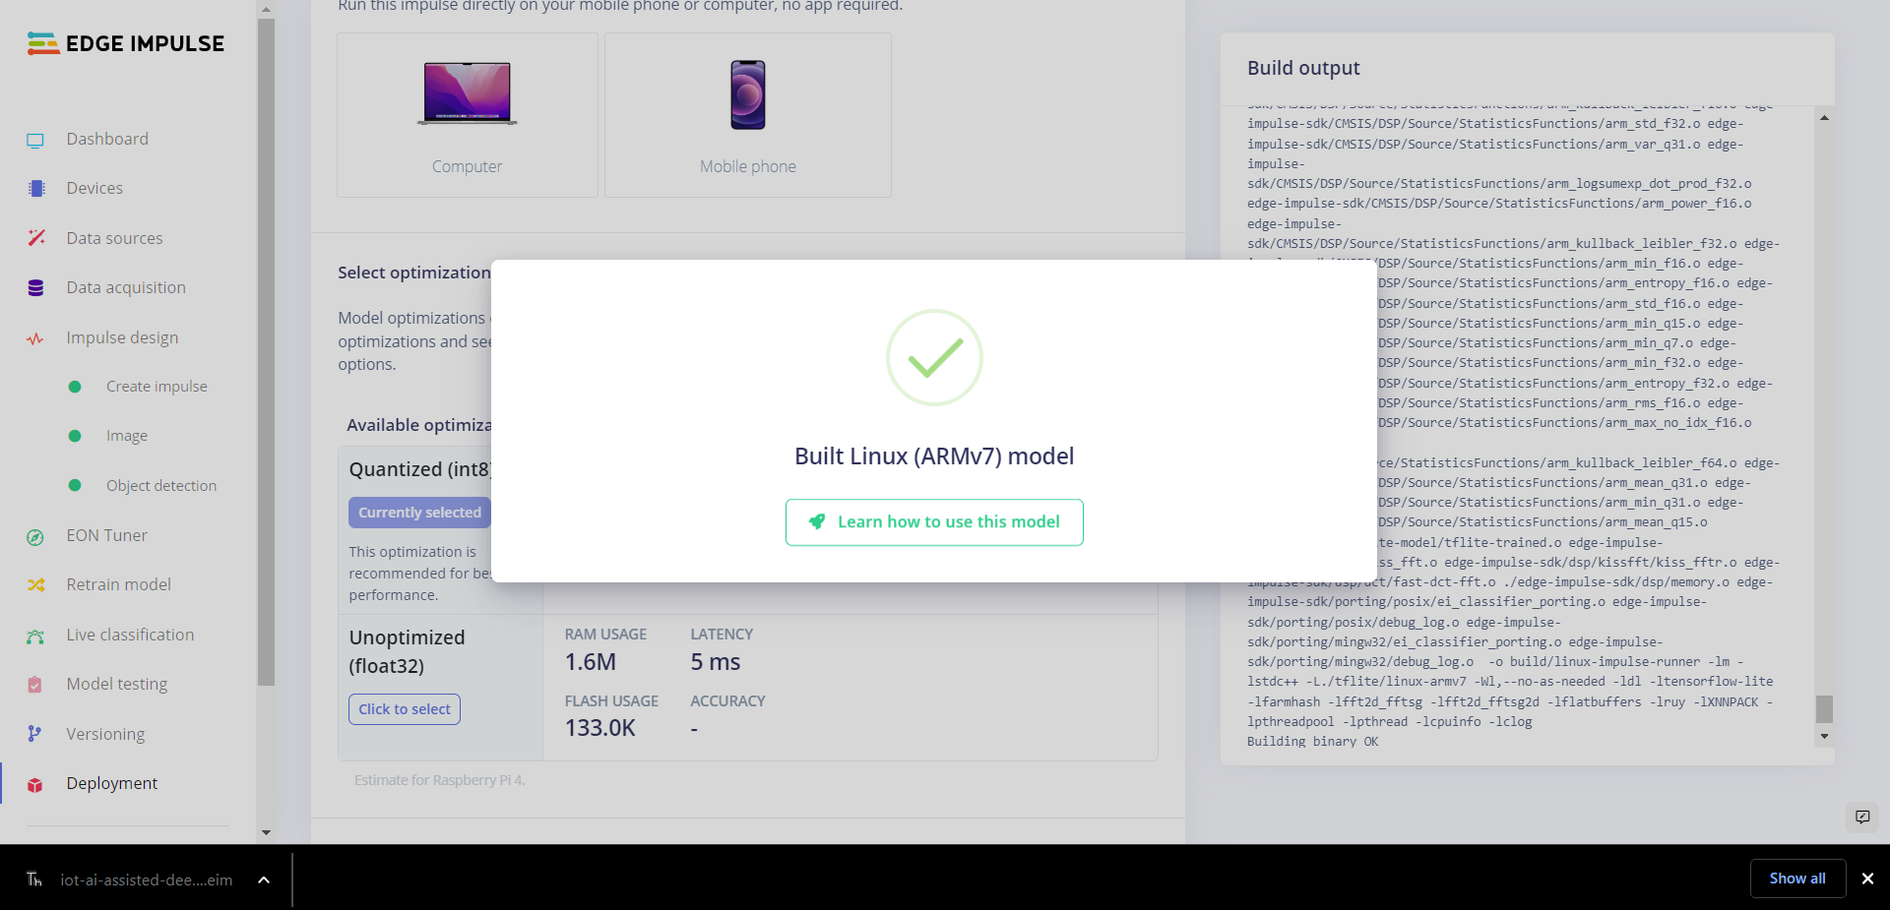Click the Retrain model shuffle icon

point(36,585)
